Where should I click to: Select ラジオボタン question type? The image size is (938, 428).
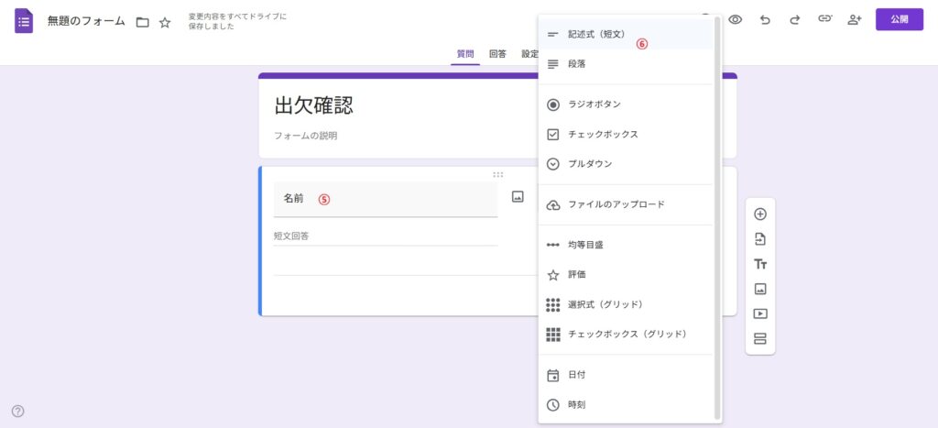[594, 104]
